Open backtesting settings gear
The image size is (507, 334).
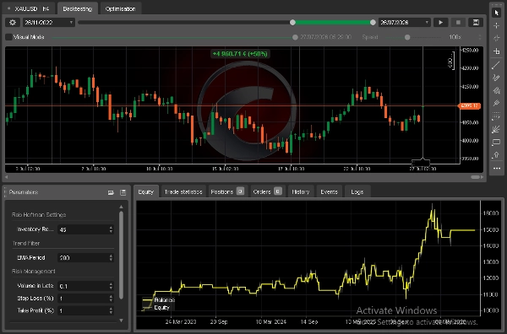(13, 22)
